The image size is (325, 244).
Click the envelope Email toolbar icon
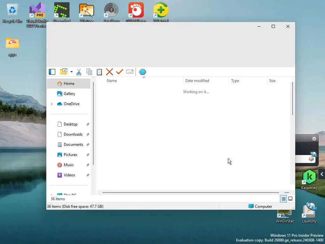point(130,72)
